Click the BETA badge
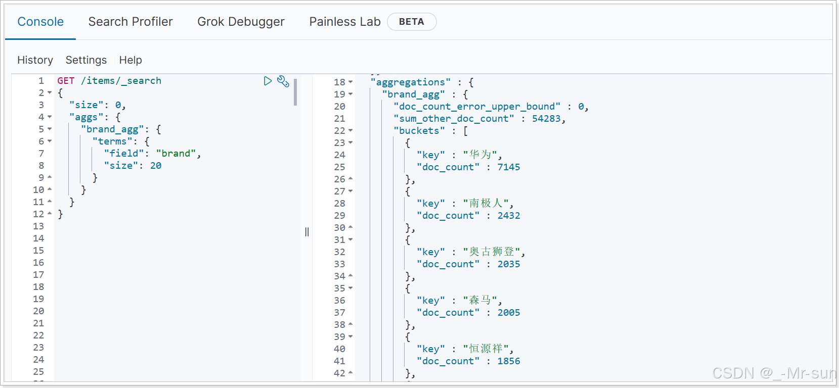The width and height of the screenshot is (839, 388). tap(412, 22)
